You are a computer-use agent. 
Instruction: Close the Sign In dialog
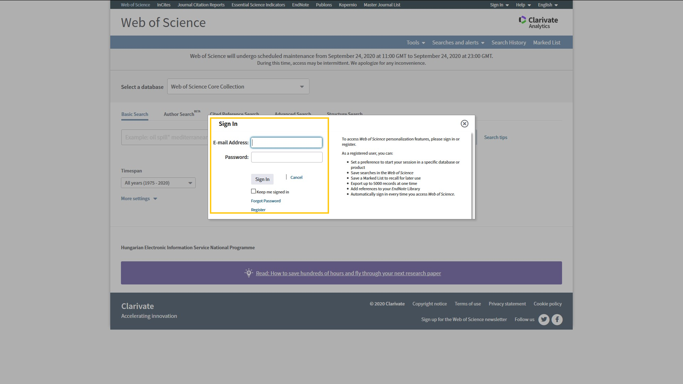pyautogui.click(x=464, y=123)
